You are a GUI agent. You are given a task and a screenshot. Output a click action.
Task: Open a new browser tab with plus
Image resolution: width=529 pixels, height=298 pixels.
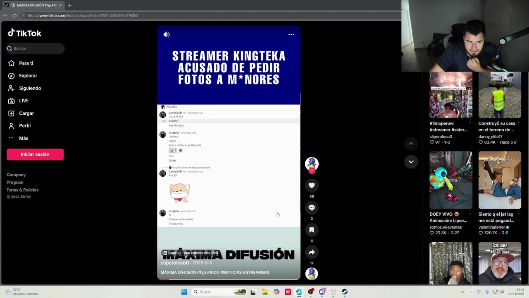tap(69, 5)
